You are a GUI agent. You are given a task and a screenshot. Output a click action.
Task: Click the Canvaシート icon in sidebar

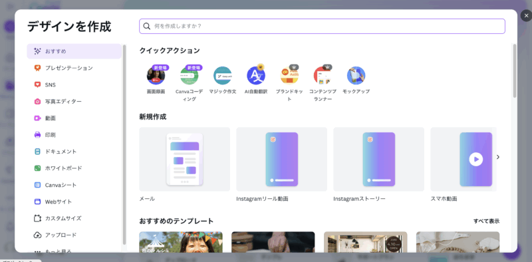37,185
